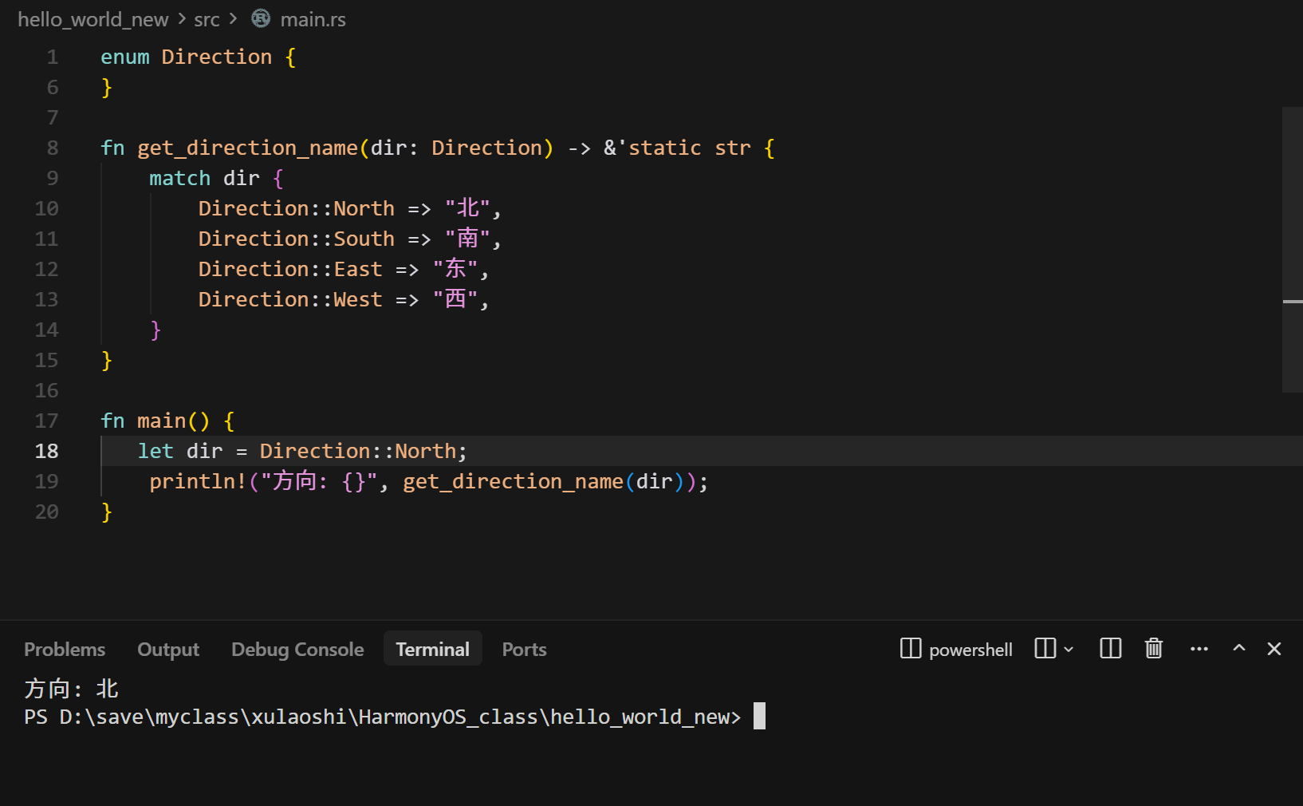
Task: Click the enum keyword on line 1
Action: click(x=125, y=57)
